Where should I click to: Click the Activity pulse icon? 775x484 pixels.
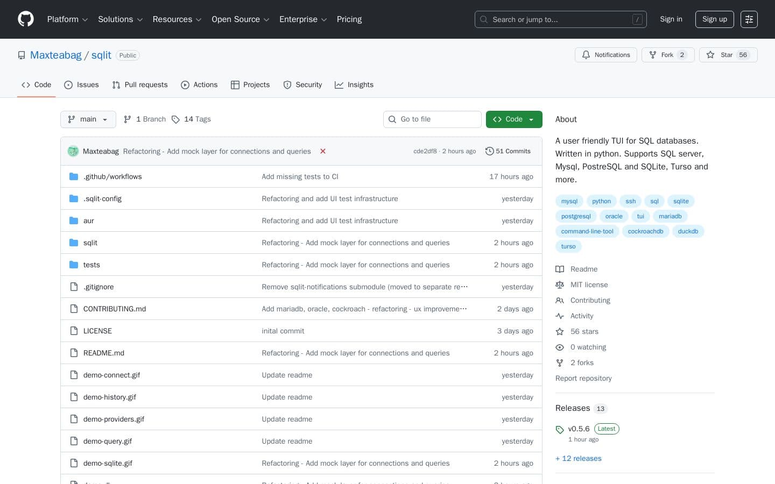[x=560, y=316]
